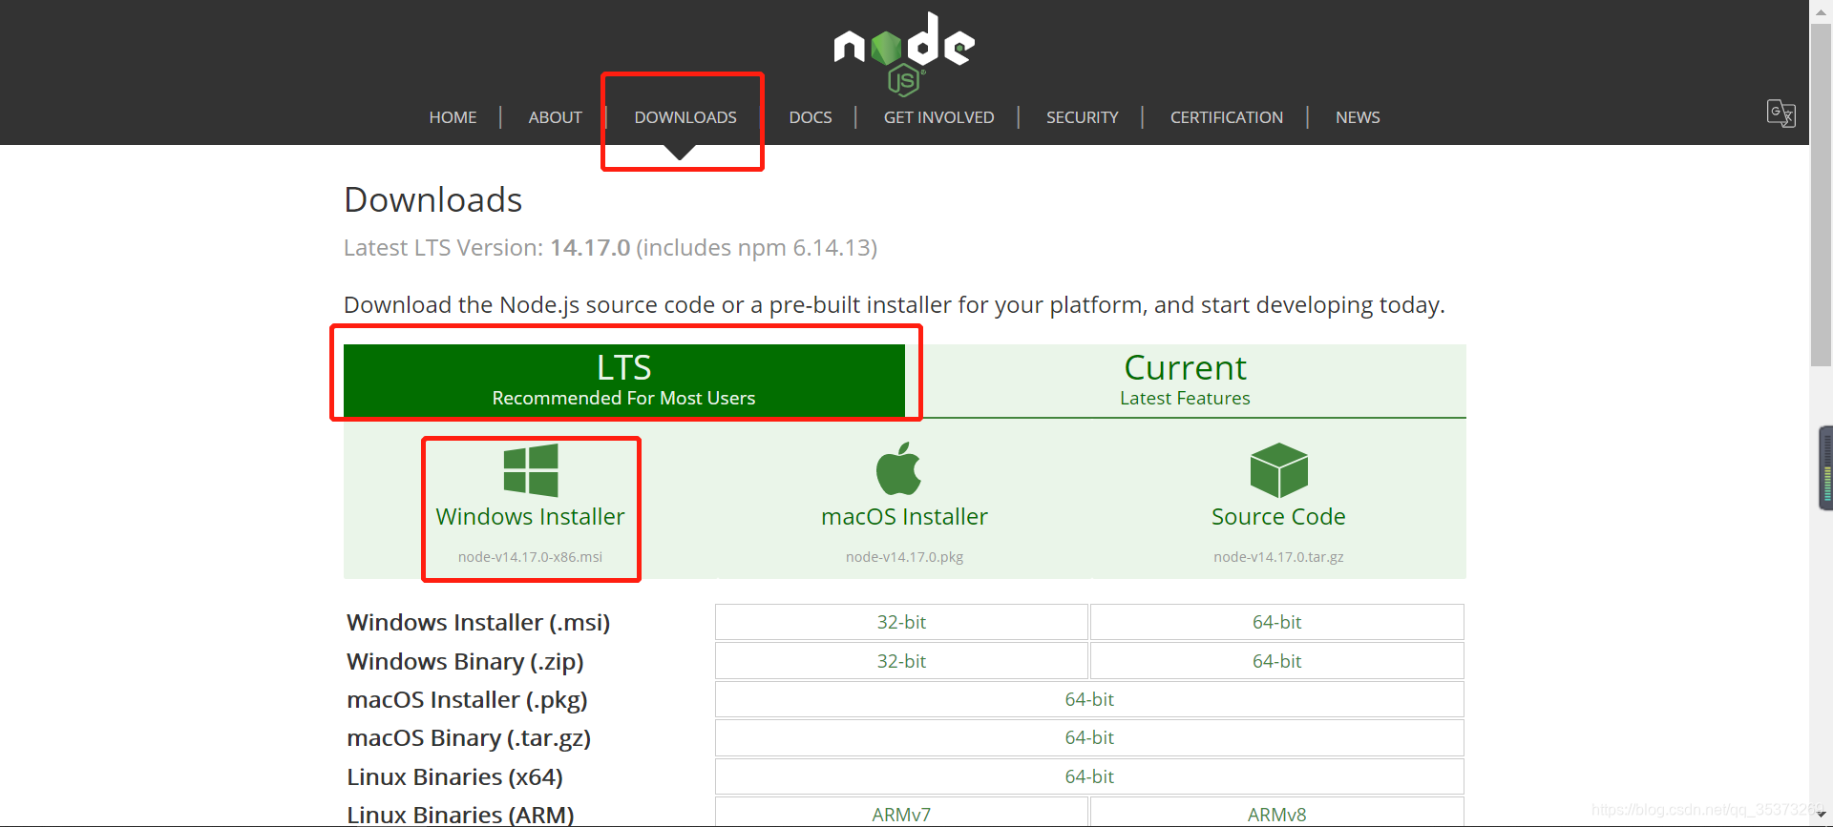Click the macOS Binary (.tar.gz) row label
The image size is (1833, 827).
coord(469,738)
